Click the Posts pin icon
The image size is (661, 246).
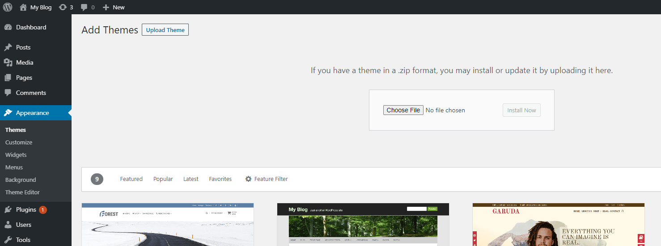coord(8,47)
